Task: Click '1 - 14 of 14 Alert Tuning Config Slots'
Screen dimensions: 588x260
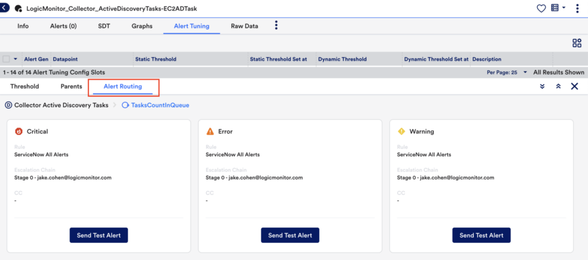Action: pos(54,72)
